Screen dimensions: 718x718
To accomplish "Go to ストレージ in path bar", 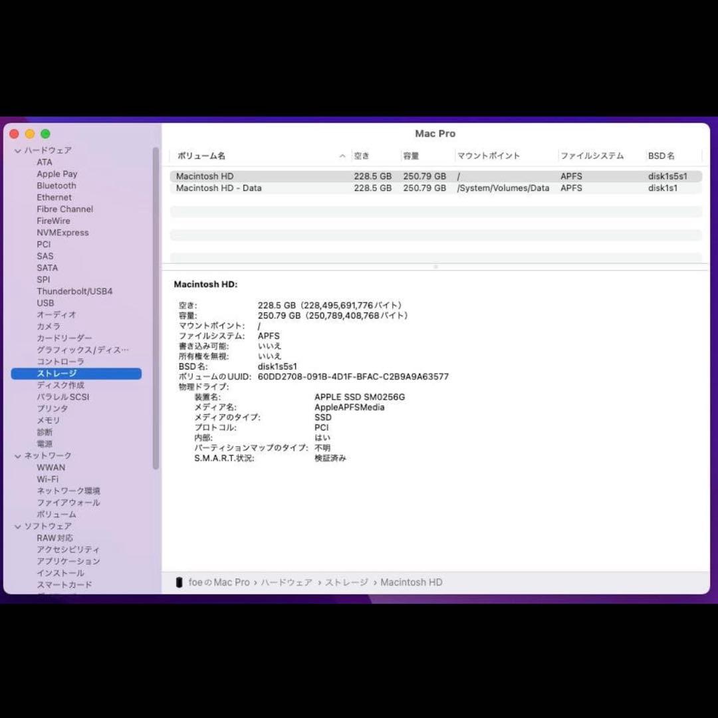I will click(346, 582).
